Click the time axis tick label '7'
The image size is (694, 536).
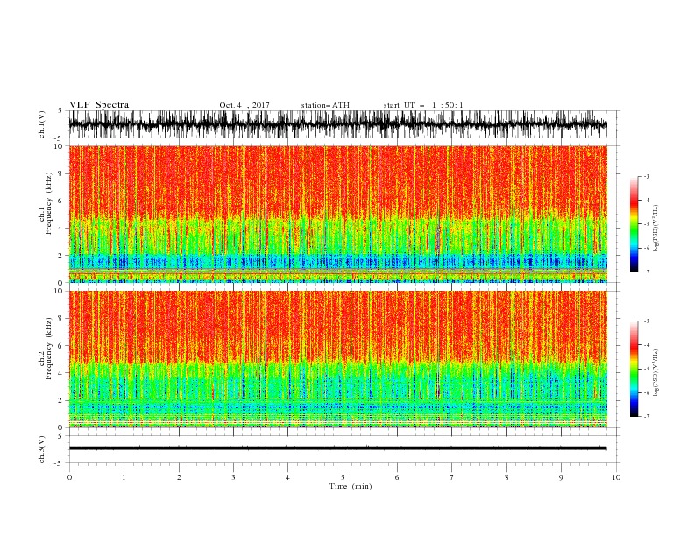coord(452,477)
